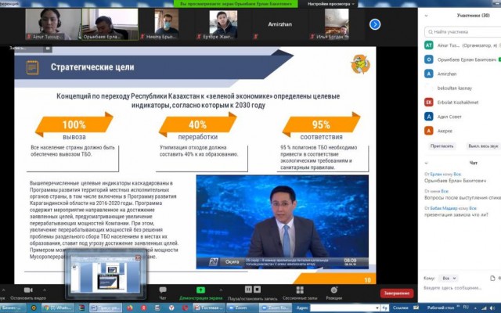Collapse the Участники panel chevron

pos(426,16)
